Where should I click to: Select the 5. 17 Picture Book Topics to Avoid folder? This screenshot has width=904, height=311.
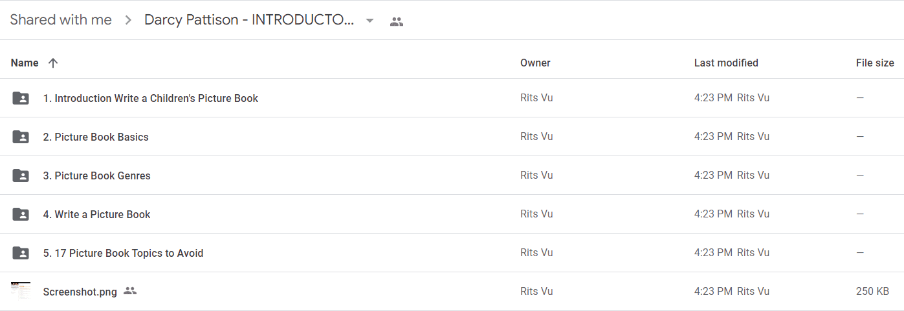tap(123, 253)
